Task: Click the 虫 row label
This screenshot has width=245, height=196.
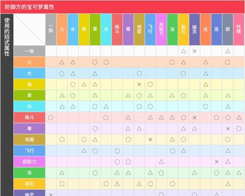Action: click(29, 173)
